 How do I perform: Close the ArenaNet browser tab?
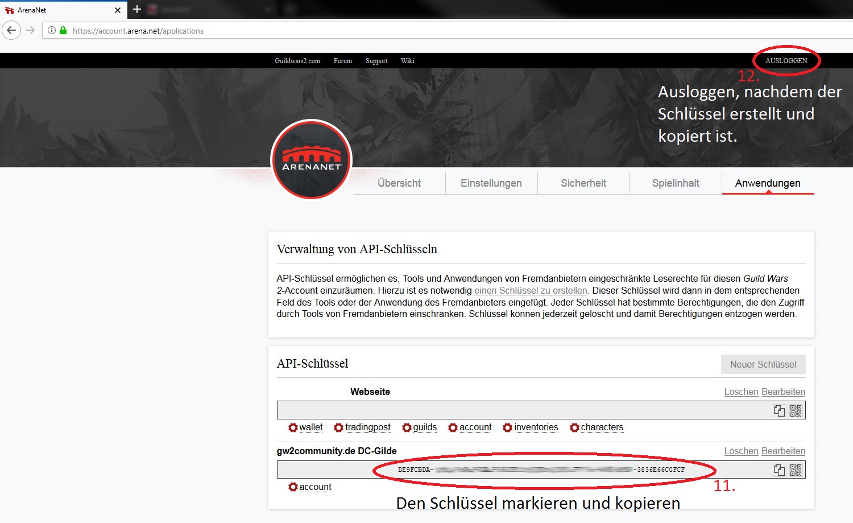(x=118, y=10)
